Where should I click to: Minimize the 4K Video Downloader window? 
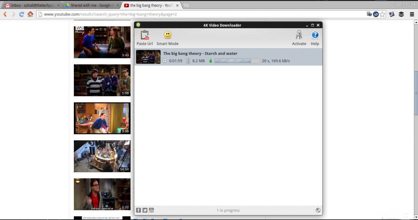[307, 25]
